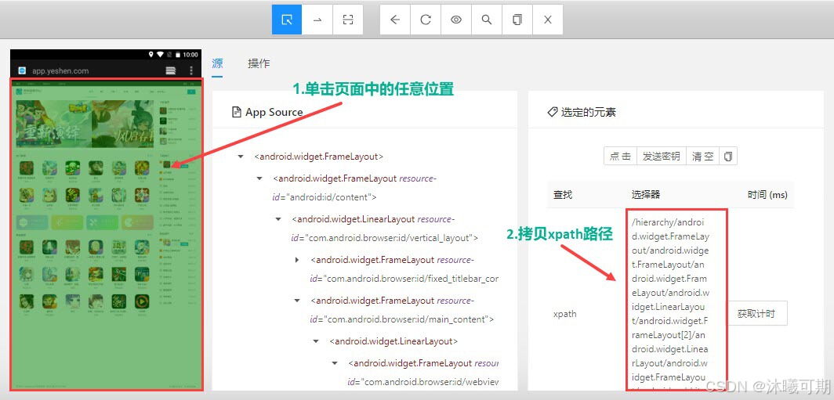Click the 获取计时 button
The height and width of the screenshot is (400, 834).
click(756, 313)
